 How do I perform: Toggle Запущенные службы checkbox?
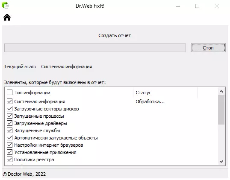pos(10,131)
